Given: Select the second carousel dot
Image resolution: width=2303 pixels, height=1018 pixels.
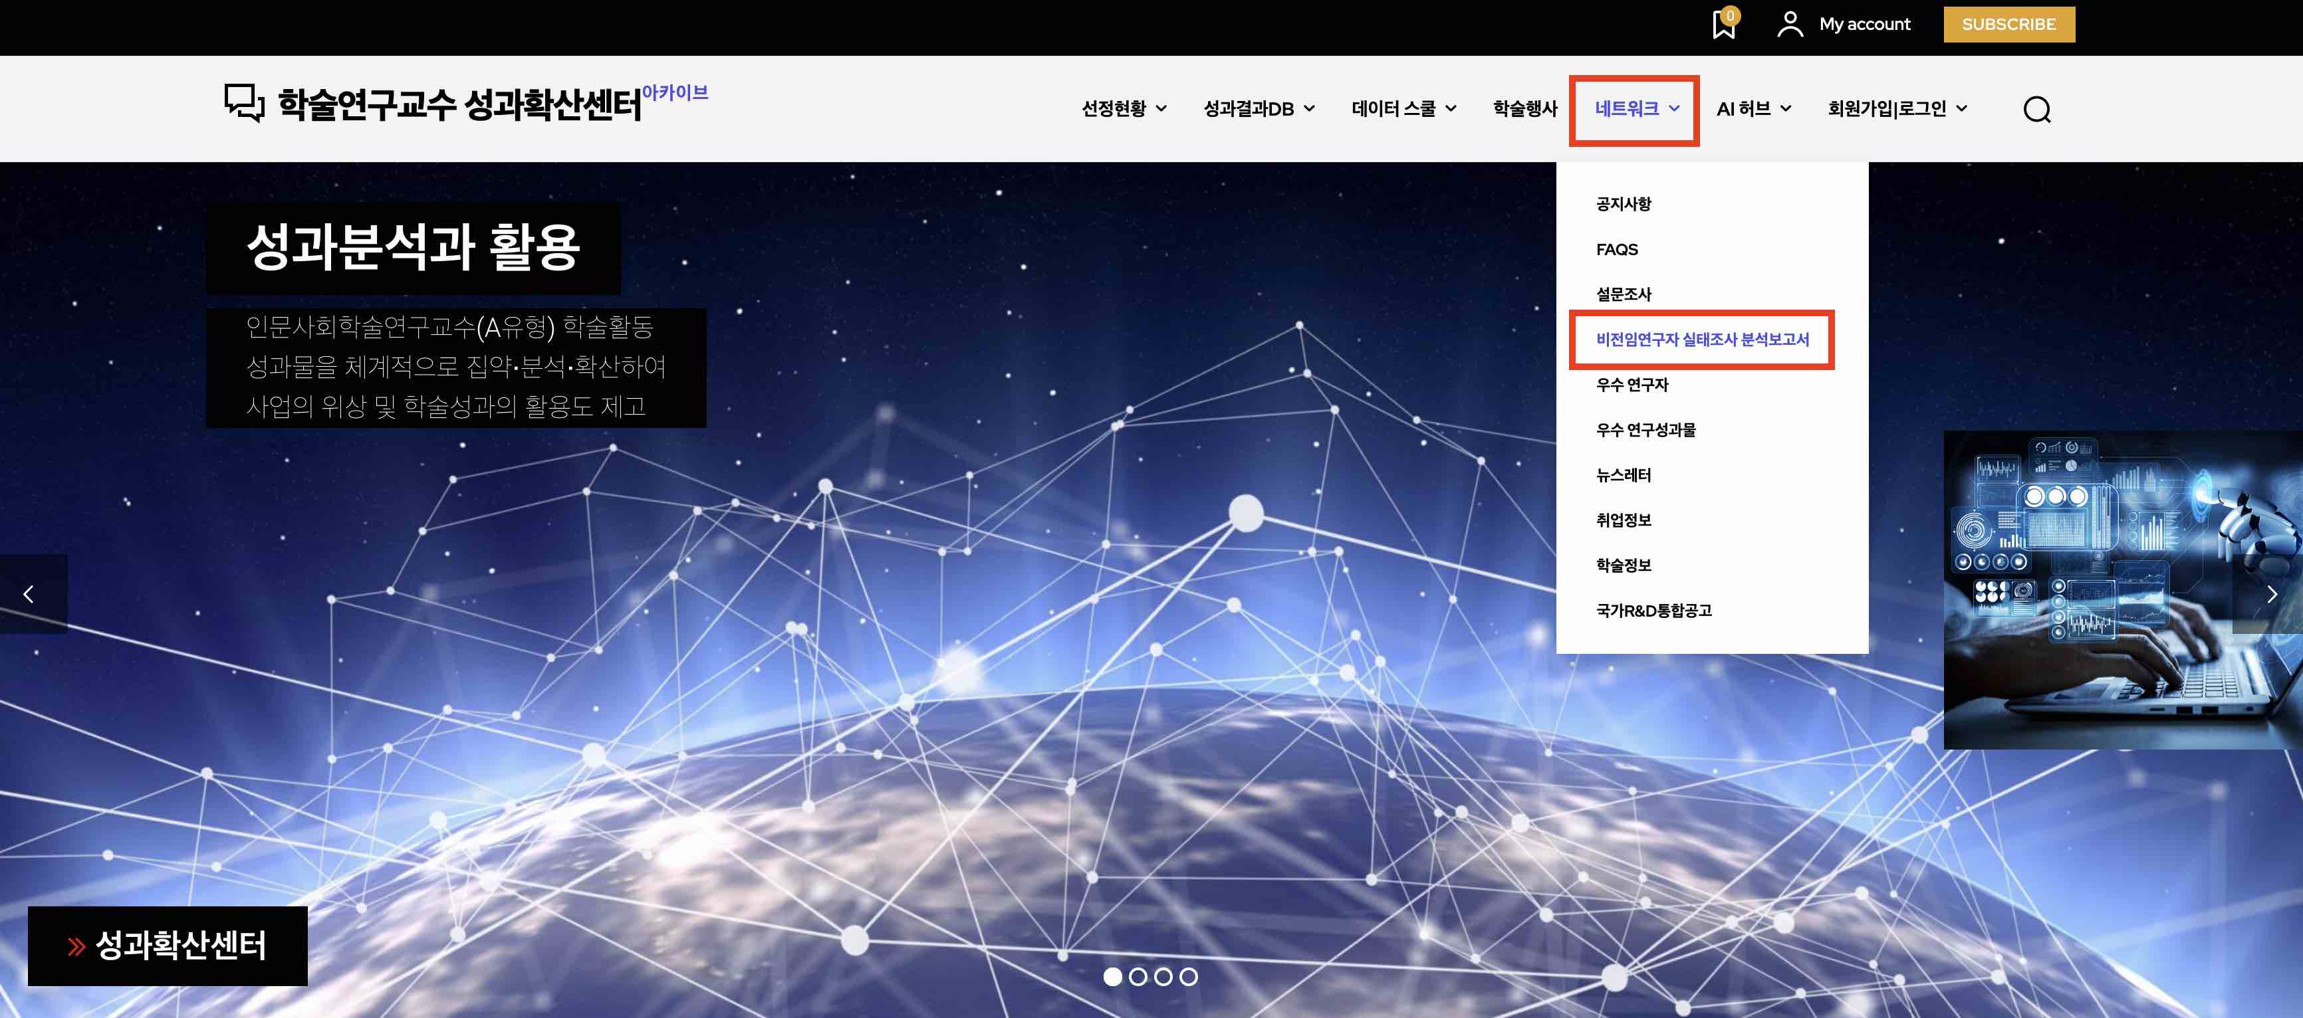Looking at the screenshot, I should click(1138, 977).
